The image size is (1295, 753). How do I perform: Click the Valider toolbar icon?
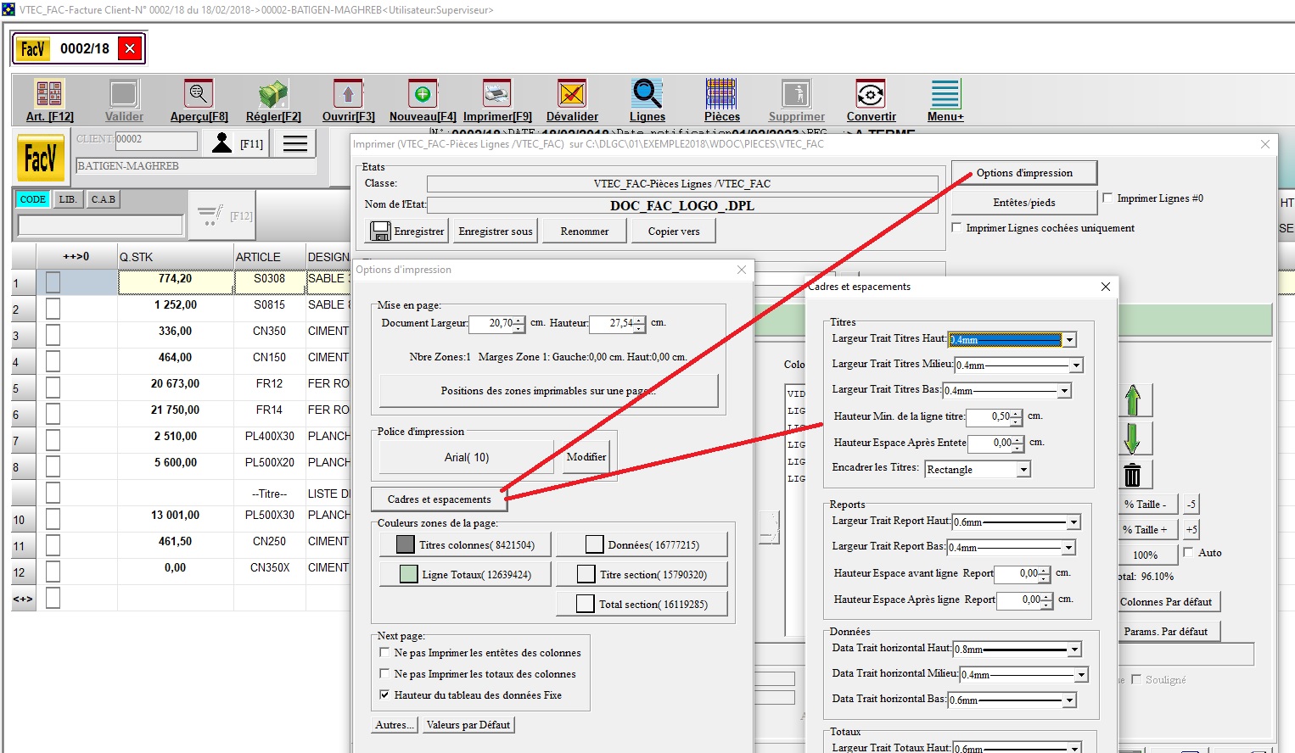point(124,93)
